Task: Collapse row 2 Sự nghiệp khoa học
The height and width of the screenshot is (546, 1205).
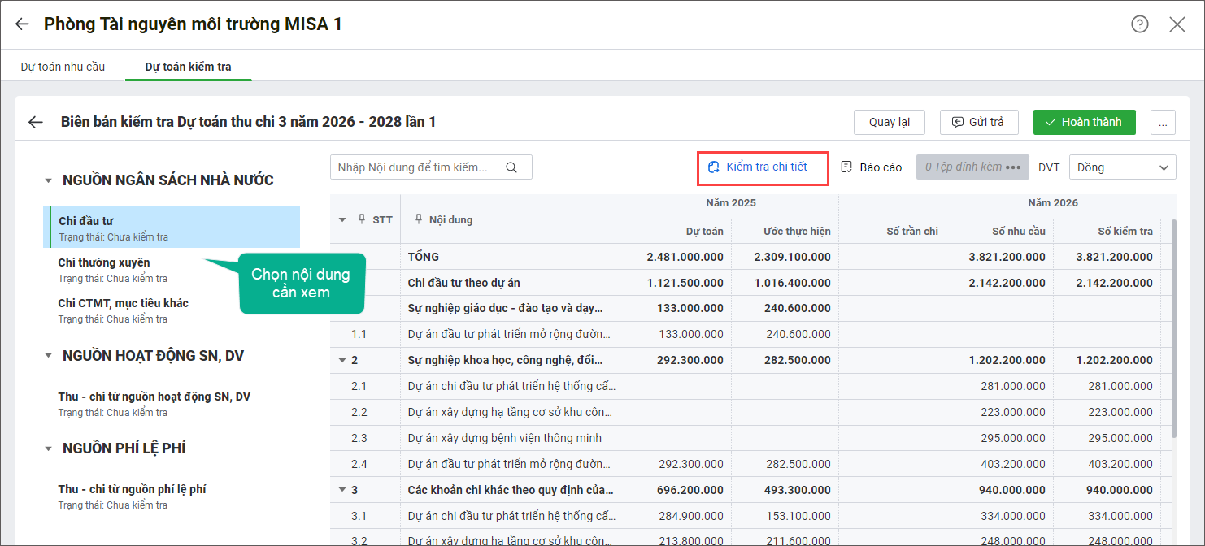Action: pyautogui.click(x=341, y=361)
